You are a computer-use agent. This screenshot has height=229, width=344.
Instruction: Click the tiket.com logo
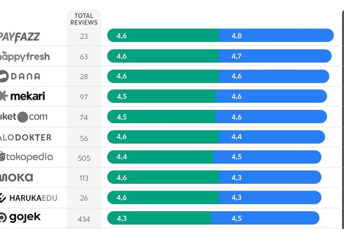tap(24, 117)
